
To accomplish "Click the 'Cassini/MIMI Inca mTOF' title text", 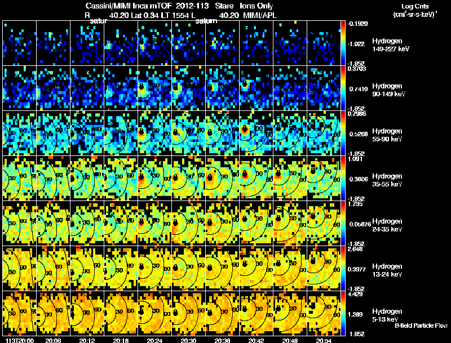I will [129, 6].
